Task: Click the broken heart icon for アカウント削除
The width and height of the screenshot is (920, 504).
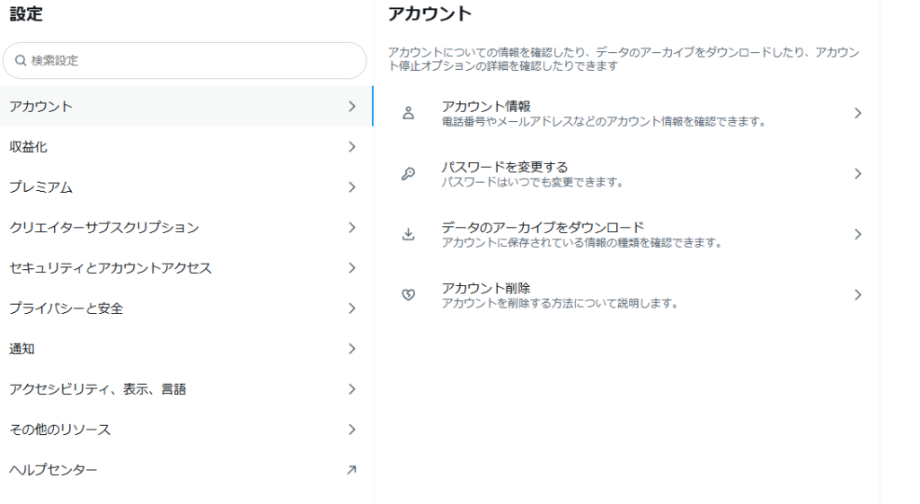Action: coord(408,295)
